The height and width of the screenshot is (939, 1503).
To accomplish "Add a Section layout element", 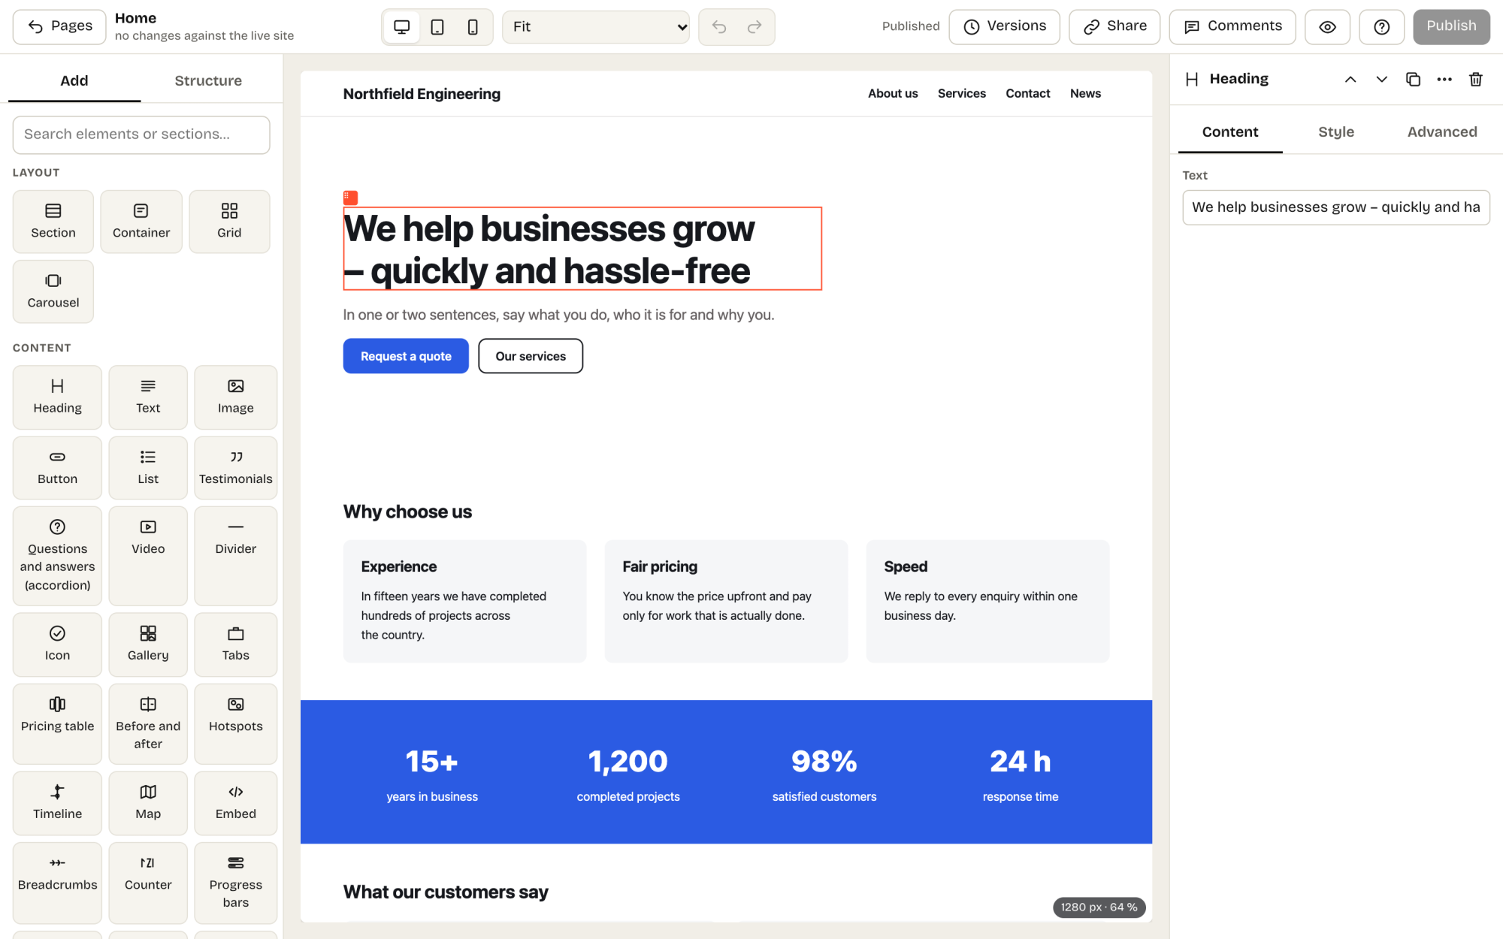I will (x=53, y=222).
